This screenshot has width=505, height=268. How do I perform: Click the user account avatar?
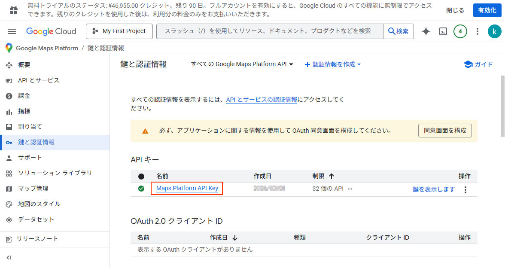(494, 31)
